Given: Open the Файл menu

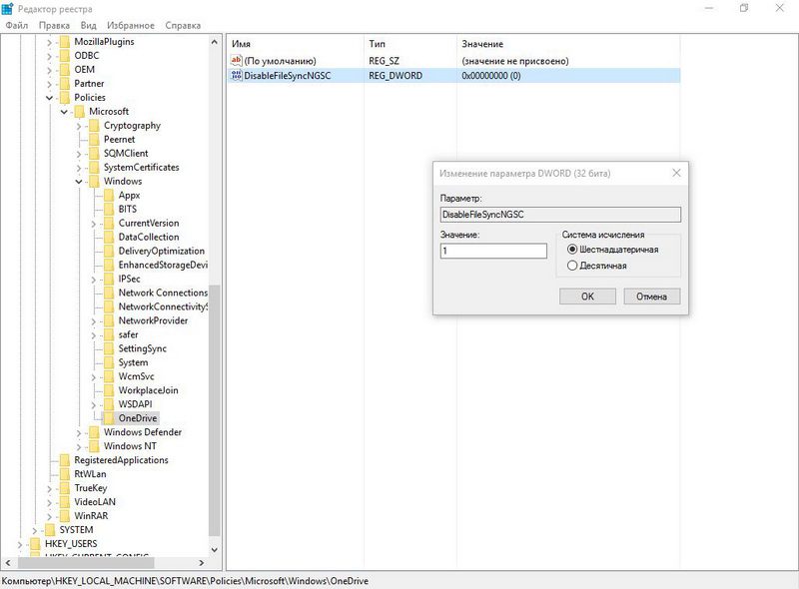Looking at the screenshot, I should pyautogui.click(x=17, y=25).
